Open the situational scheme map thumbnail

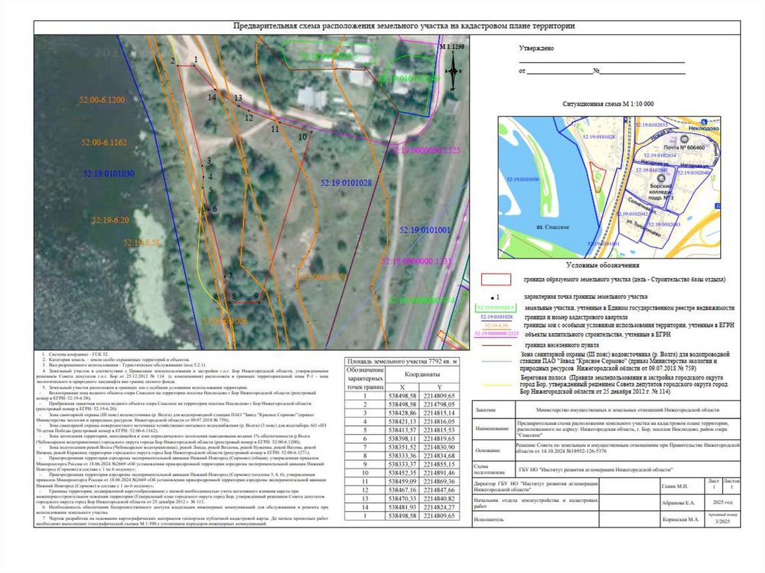click(609, 187)
